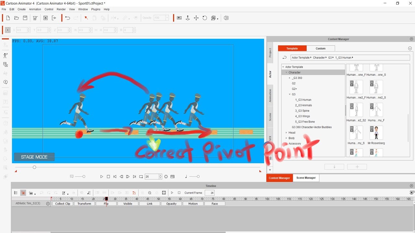Switch to the Template tab
This screenshot has height=233, width=415.
click(292, 49)
